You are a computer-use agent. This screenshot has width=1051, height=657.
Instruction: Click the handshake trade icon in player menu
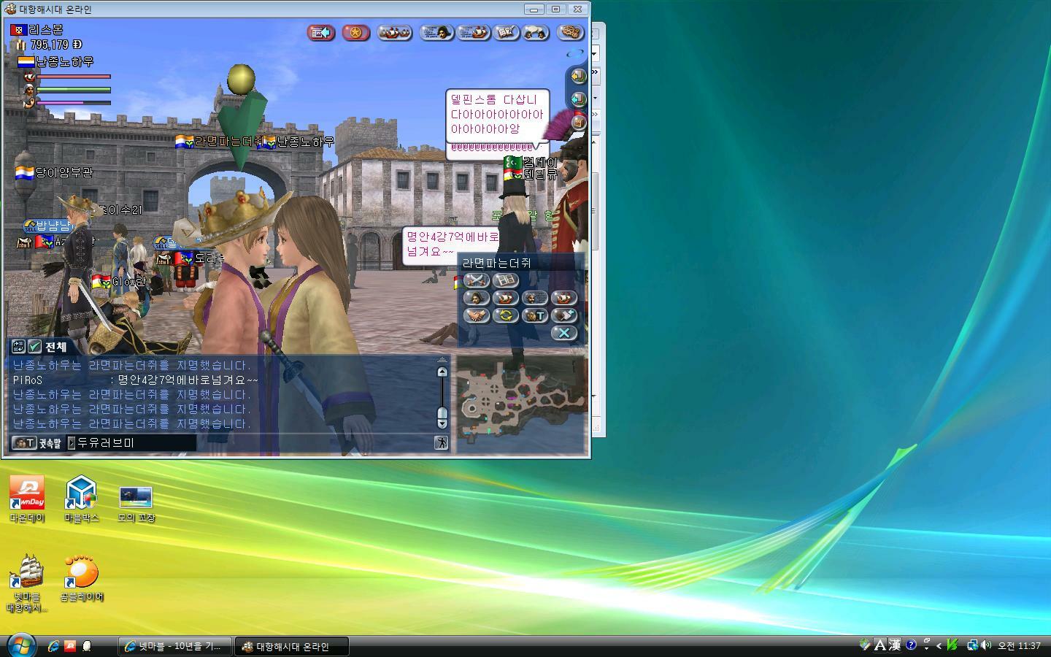(x=476, y=315)
